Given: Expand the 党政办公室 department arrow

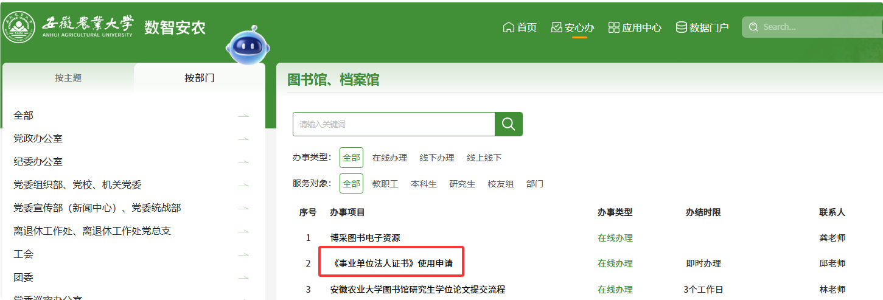Looking at the screenshot, I should pyautogui.click(x=243, y=139).
